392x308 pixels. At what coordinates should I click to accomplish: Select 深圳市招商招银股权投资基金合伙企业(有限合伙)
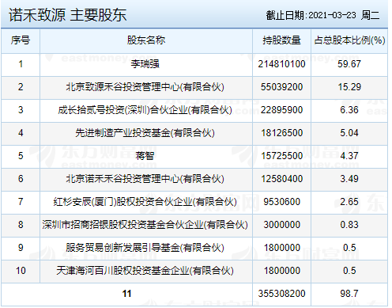point(145,225)
